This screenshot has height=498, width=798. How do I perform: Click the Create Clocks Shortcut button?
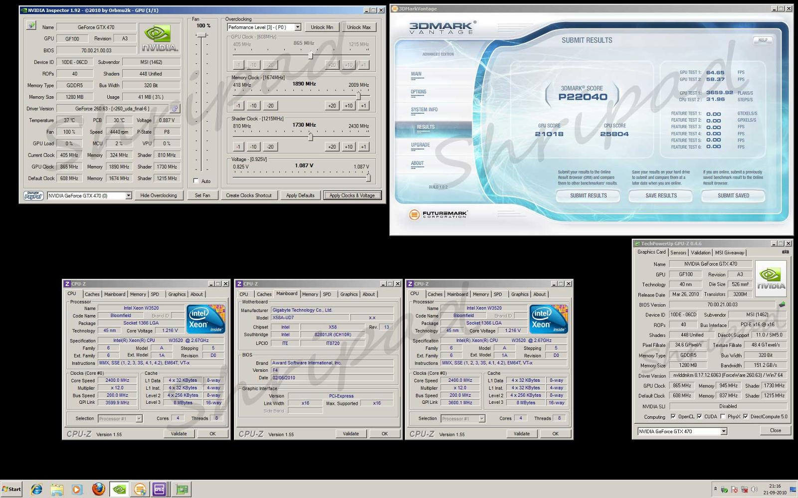[x=249, y=195]
